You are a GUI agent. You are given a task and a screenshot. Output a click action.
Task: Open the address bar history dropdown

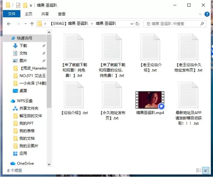[x=131, y=24]
